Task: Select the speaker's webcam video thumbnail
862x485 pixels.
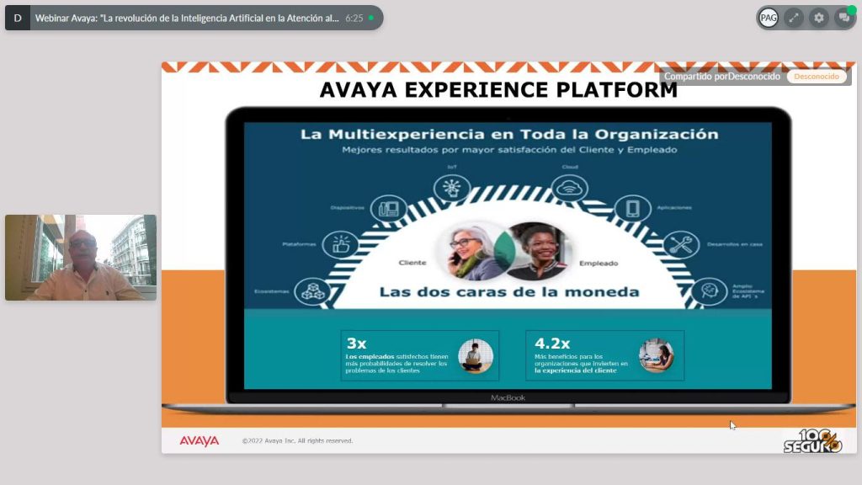Action: click(81, 258)
